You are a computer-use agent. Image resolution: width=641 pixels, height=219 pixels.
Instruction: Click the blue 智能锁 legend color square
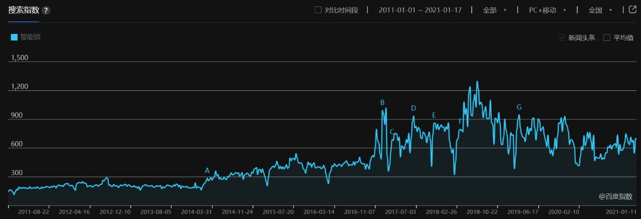pos(15,37)
